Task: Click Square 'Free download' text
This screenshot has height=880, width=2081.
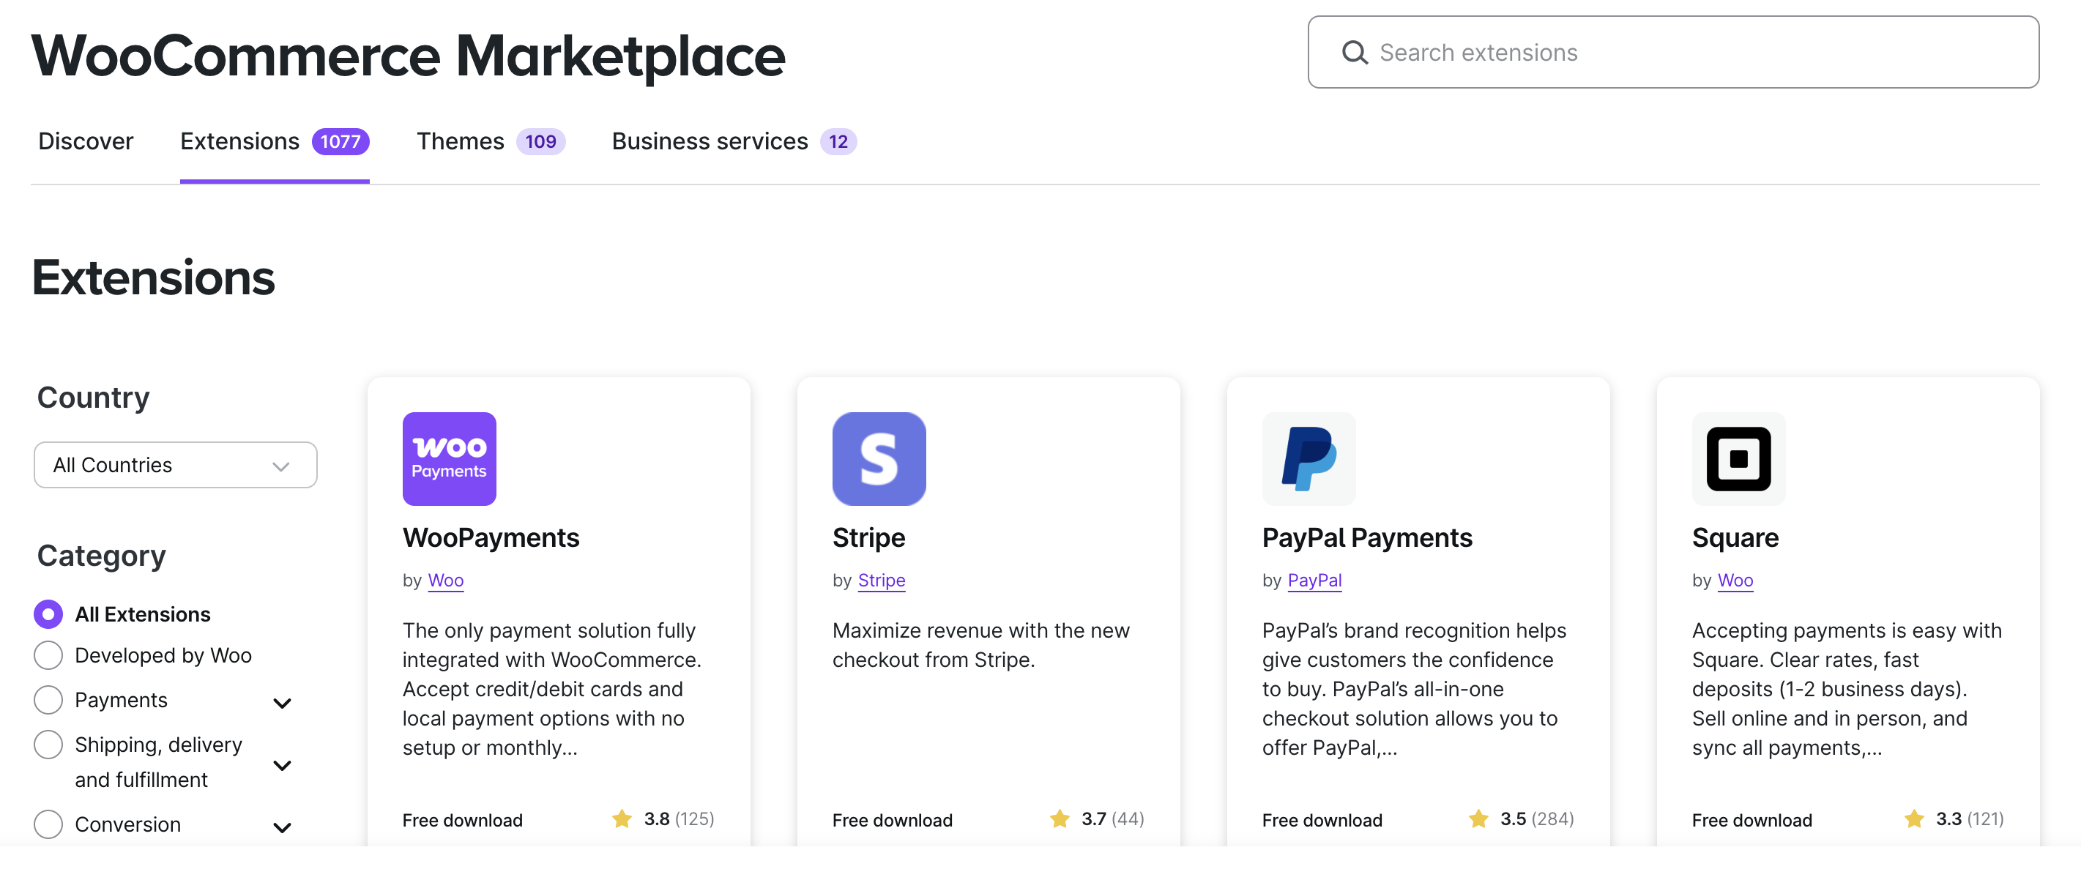Action: pyautogui.click(x=1751, y=820)
